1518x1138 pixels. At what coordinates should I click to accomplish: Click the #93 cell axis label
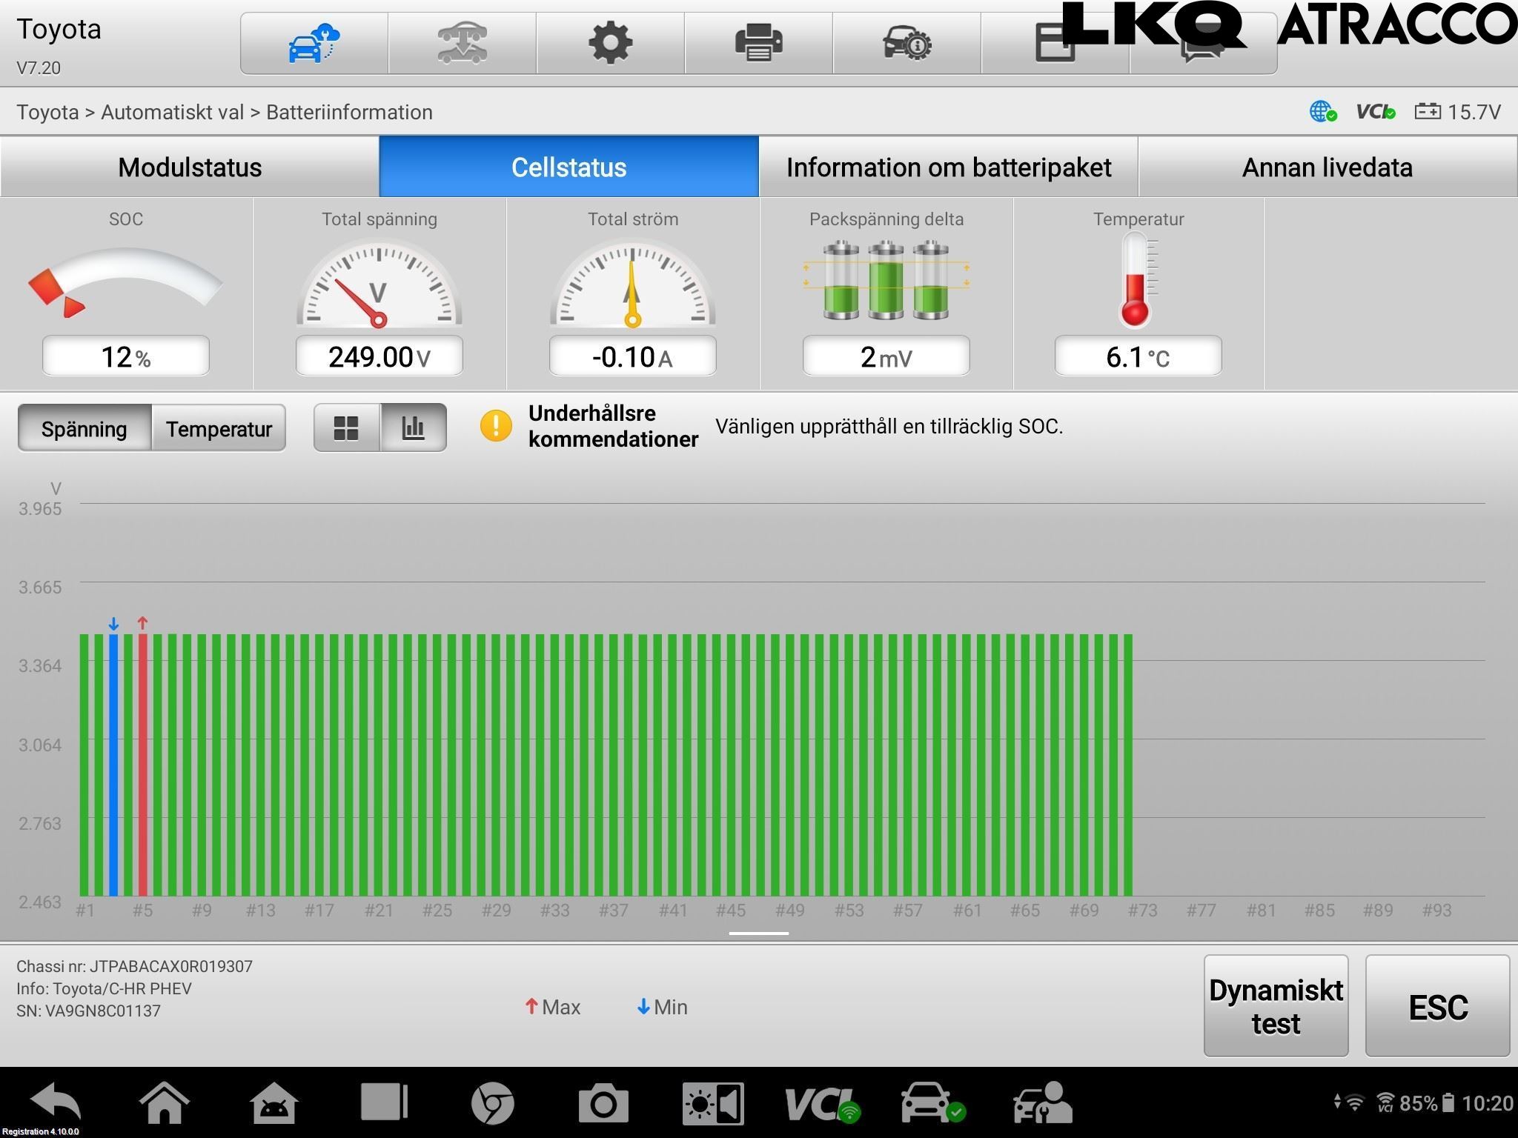pos(1436,910)
